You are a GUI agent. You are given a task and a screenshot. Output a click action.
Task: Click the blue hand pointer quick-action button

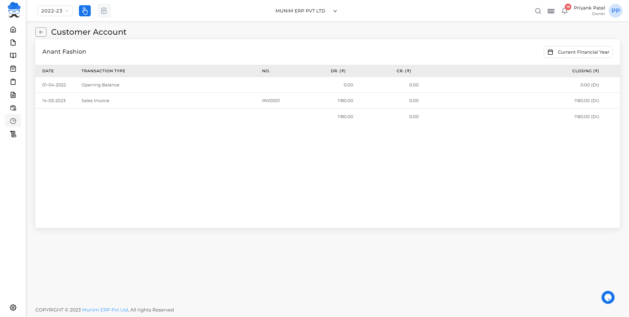(85, 11)
